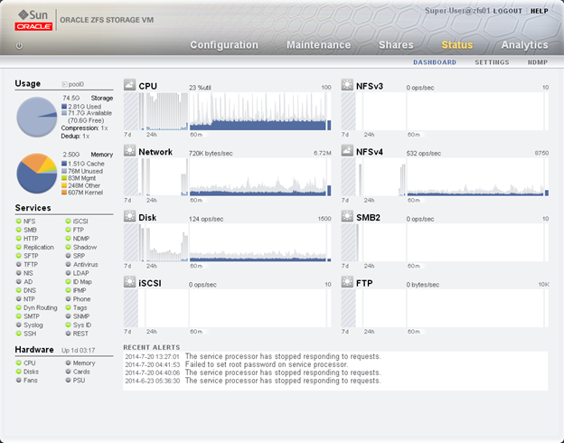The image size is (564, 443).
Task: Click the storage usage pie chart
Action: tap(37, 117)
